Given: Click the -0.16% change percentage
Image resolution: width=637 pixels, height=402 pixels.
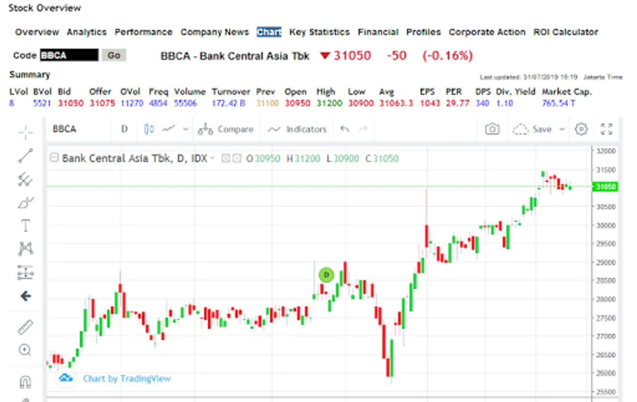Looking at the screenshot, I should click(447, 56).
